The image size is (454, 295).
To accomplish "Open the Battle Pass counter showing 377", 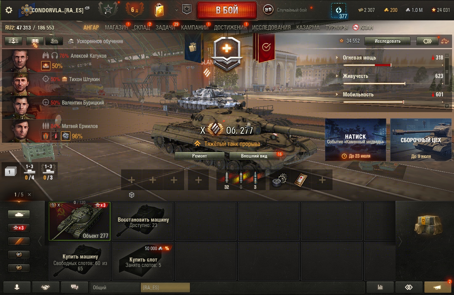I will (339, 11).
